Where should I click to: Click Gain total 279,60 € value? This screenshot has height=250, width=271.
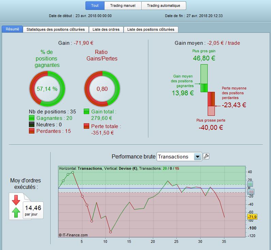click(101, 118)
